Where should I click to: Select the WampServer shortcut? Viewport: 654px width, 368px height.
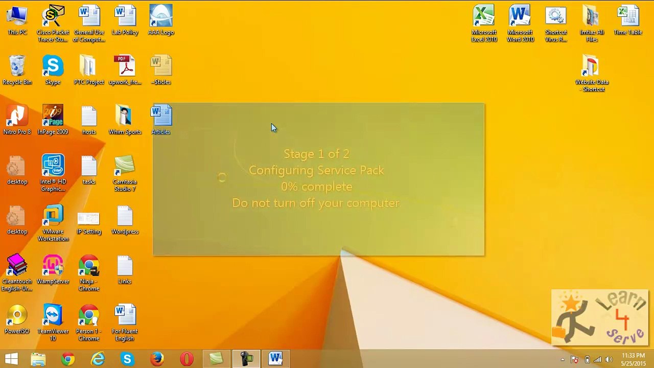pos(53,269)
